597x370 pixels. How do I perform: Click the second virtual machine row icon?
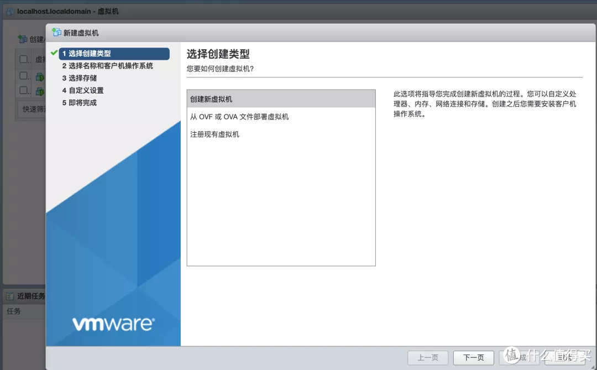[x=40, y=91]
